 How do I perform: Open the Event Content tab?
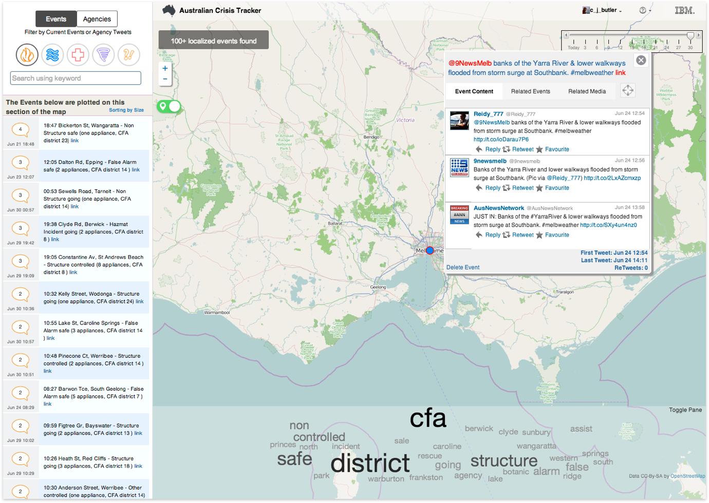tap(474, 91)
